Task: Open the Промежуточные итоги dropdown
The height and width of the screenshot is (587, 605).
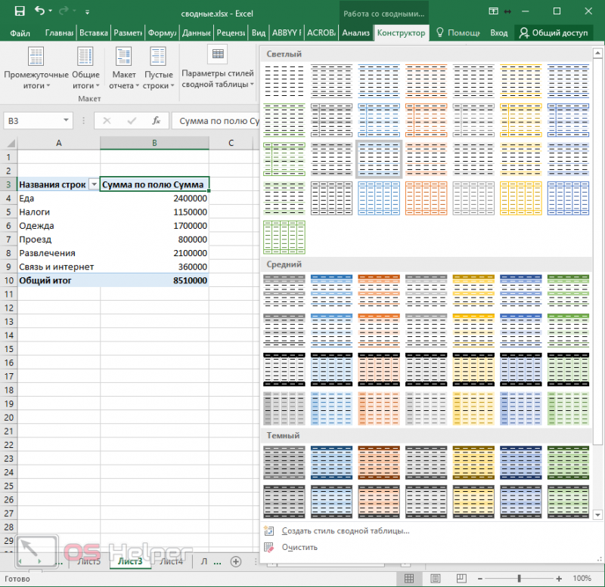Action: click(x=36, y=68)
